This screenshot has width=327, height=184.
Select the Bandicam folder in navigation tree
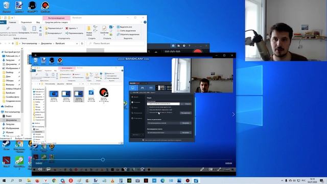click(x=10, y=93)
